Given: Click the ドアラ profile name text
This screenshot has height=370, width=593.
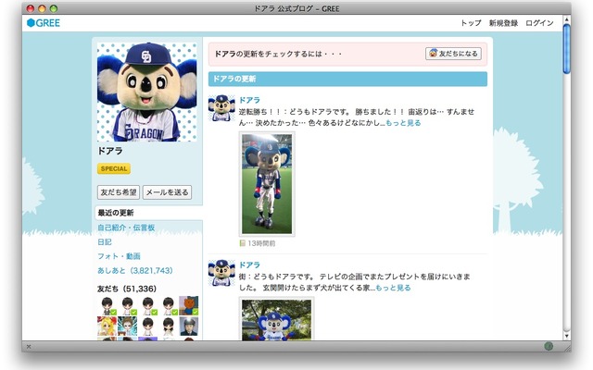Looking at the screenshot, I should click(110, 151).
